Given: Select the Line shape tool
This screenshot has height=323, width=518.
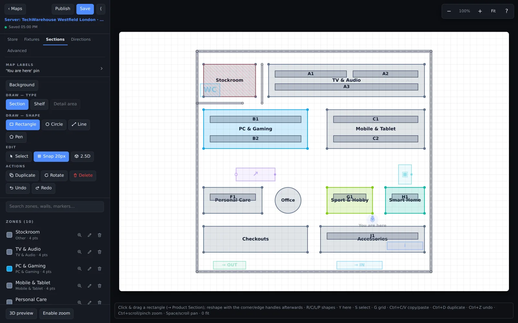Looking at the screenshot, I should tap(79, 125).
